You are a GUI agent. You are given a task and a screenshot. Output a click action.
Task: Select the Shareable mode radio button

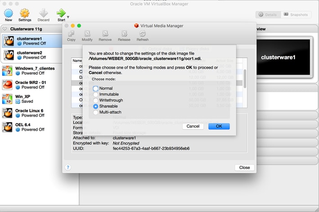pos(96,106)
